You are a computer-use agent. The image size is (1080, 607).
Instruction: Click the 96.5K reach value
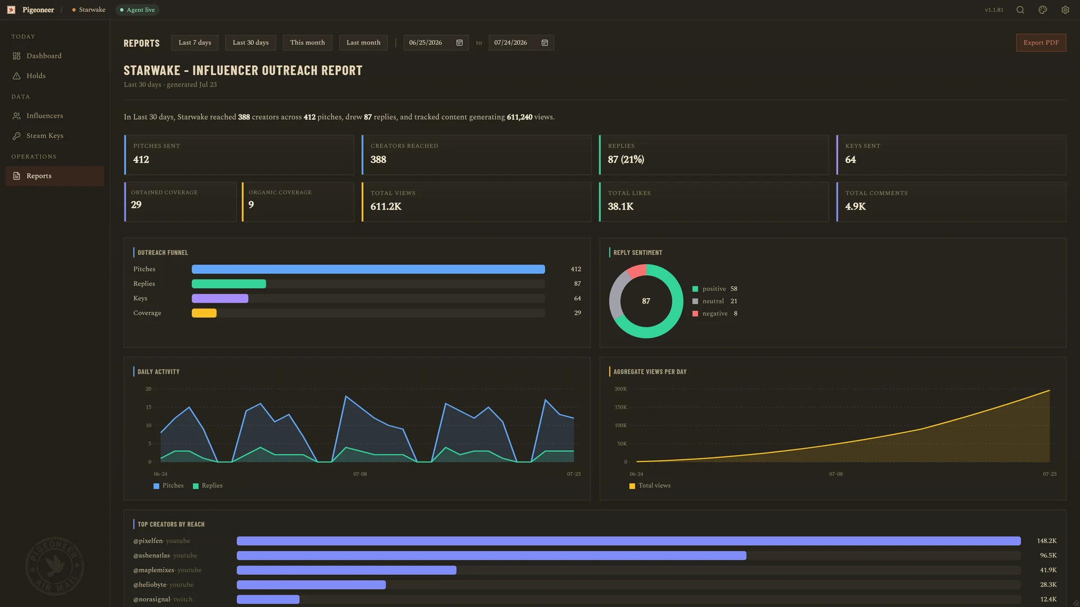click(x=1048, y=555)
